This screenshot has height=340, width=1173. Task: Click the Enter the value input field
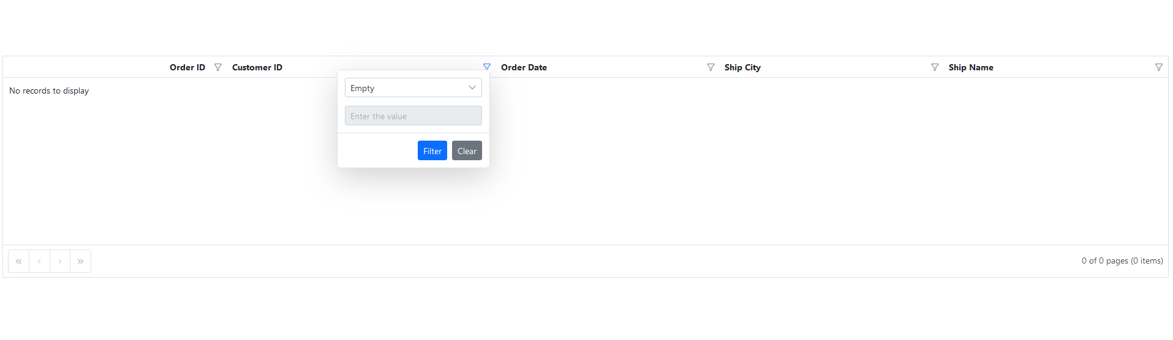coord(413,116)
